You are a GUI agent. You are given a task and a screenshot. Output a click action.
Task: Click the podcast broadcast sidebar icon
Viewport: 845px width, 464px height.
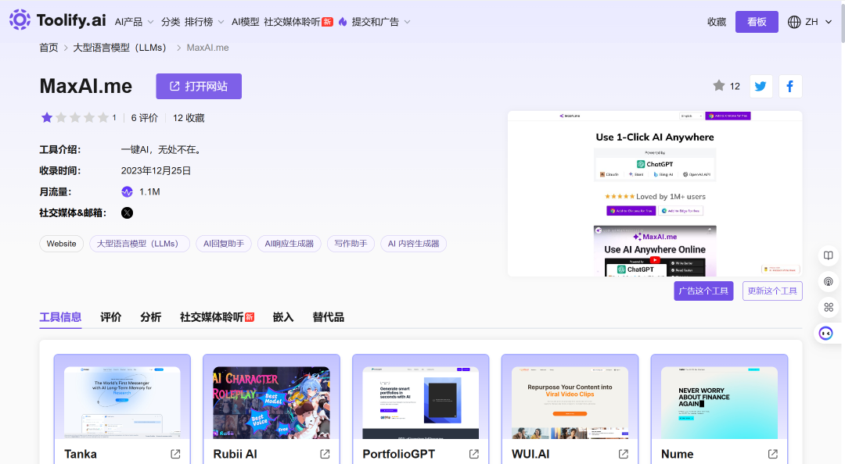[829, 281]
